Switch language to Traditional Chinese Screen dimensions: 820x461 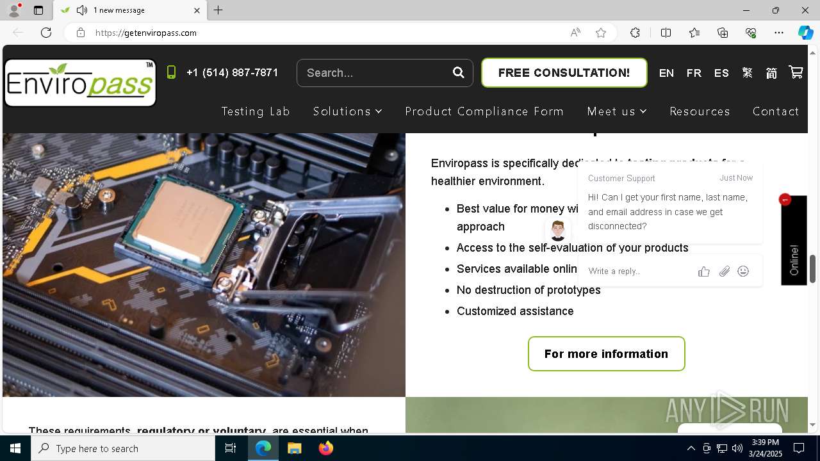pyautogui.click(x=747, y=73)
